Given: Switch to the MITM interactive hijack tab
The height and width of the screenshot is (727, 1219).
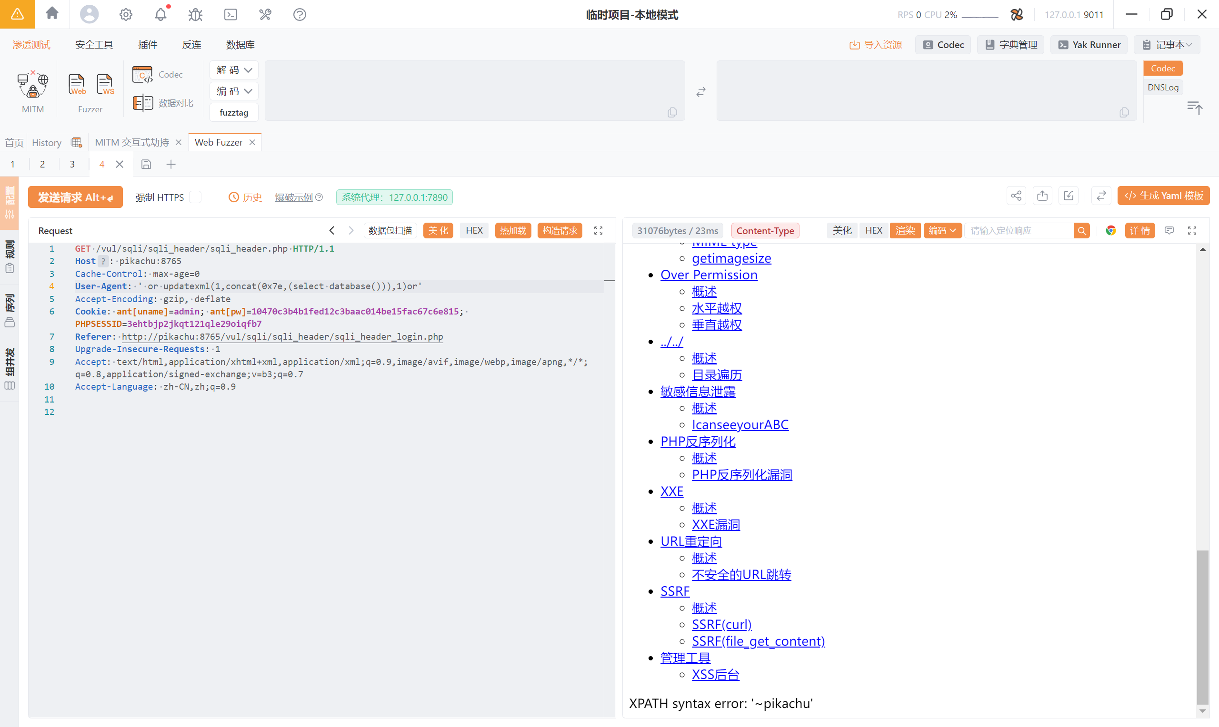Looking at the screenshot, I should point(131,142).
